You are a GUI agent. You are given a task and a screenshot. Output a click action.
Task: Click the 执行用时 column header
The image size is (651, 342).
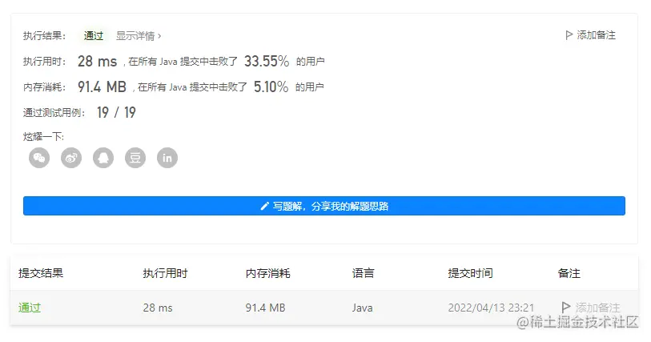(165, 273)
